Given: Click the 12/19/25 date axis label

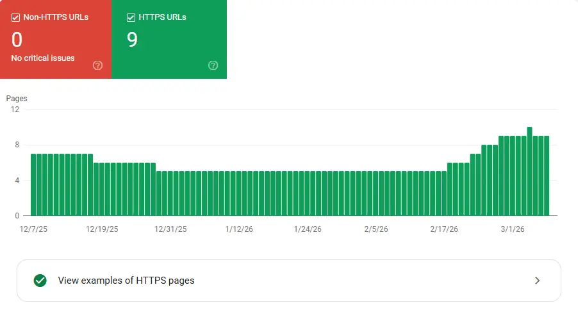Looking at the screenshot, I should (x=102, y=229).
